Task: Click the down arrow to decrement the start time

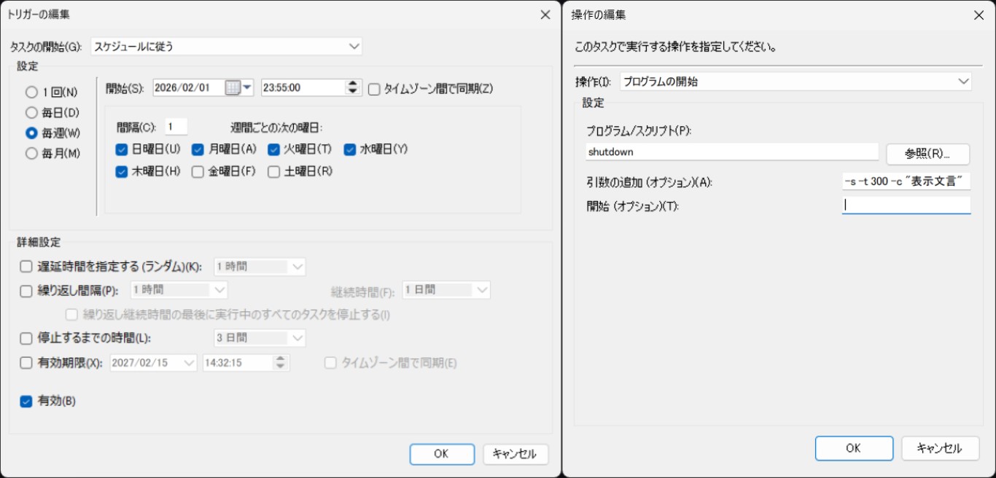Action: click(352, 92)
